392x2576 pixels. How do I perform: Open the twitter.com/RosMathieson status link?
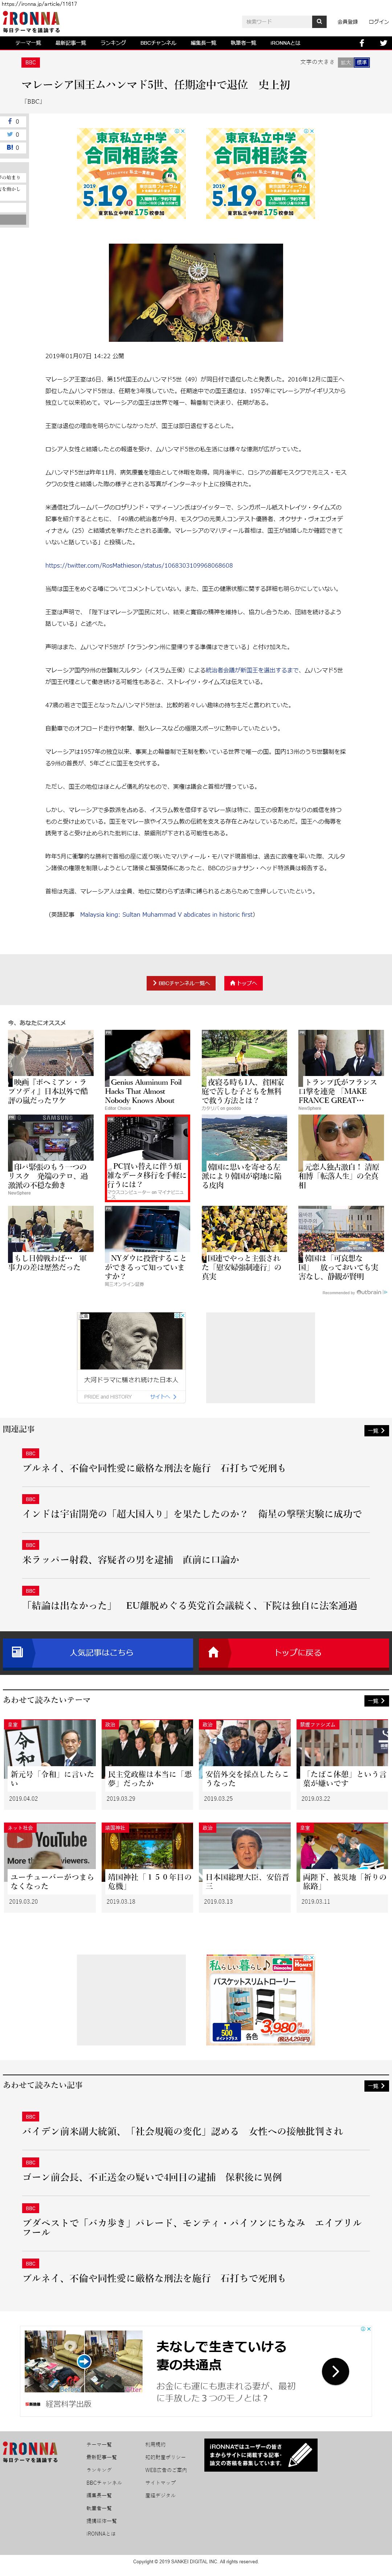click(139, 565)
